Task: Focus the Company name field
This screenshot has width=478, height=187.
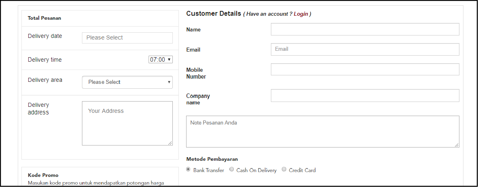Action: pyautogui.click(x=365, y=96)
